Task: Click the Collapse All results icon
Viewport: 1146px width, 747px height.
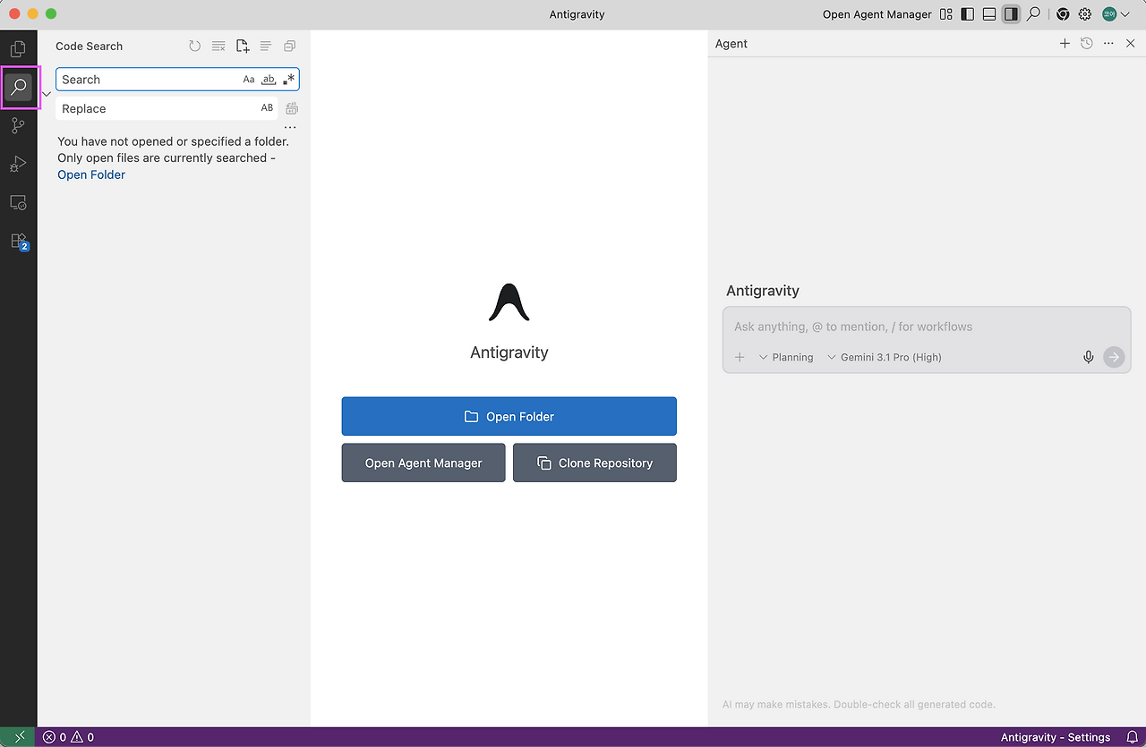Action: tap(289, 46)
